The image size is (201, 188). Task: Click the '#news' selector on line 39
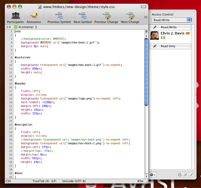(x=19, y=173)
